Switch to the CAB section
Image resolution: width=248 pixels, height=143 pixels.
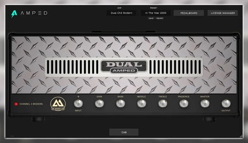click(124, 132)
